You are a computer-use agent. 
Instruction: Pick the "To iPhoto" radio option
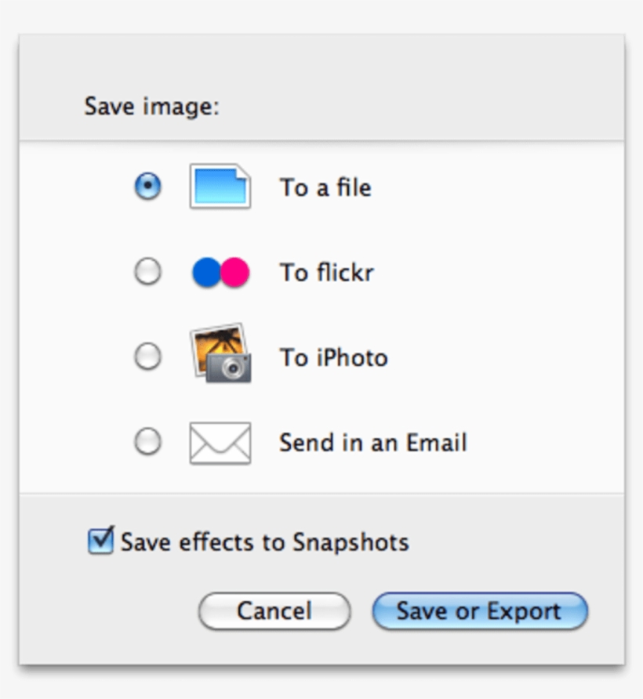coord(147,357)
